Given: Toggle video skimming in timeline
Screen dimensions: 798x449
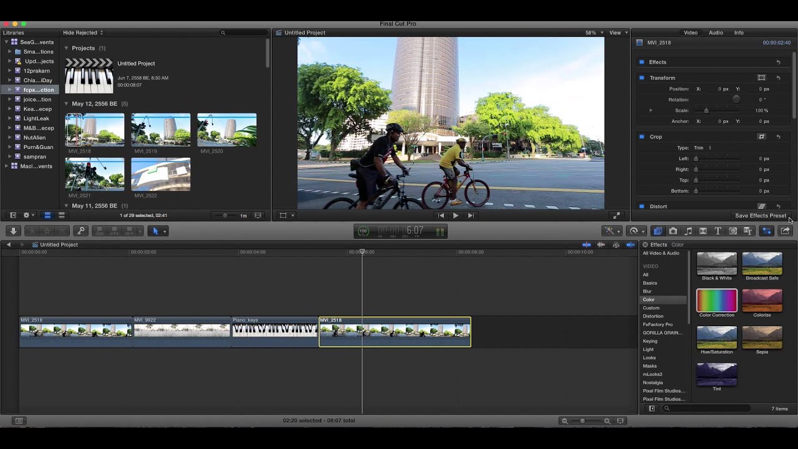Looking at the screenshot, I should click(586, 244).
